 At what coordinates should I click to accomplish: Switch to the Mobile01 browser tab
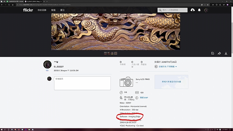(15, 2)
